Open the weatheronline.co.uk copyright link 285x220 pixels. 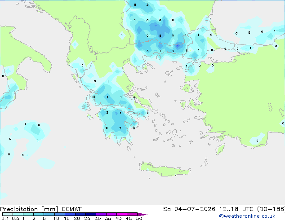point(247,216)
